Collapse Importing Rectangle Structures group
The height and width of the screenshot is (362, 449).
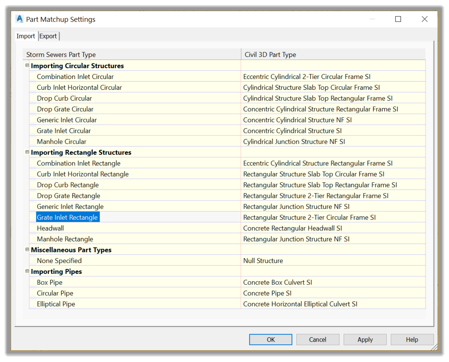(x=27, y=152)
